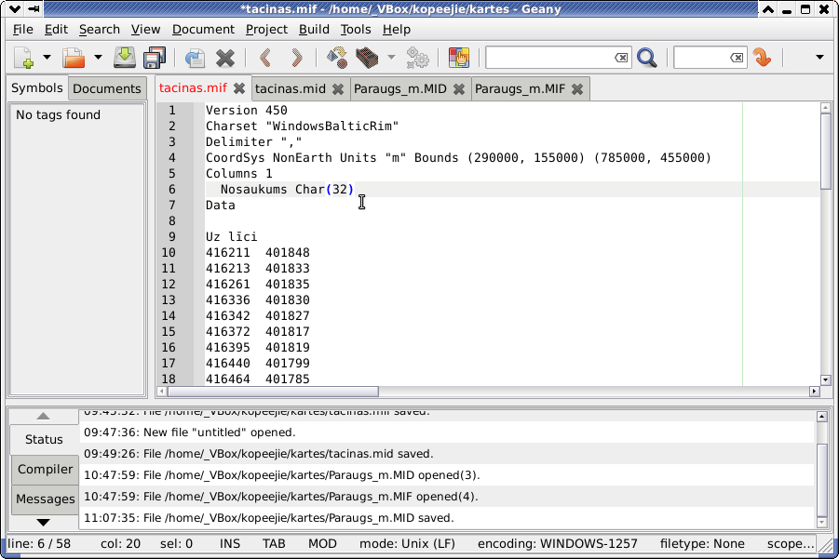Compile the current file
Image resolution: width=839 pixels, height=559 pixels.
click(x=336, y=57)
